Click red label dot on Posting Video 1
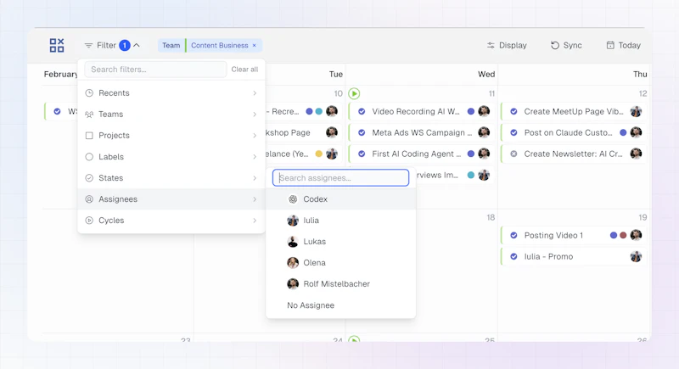This screenshot has width=679, height=369. [623, 235]
